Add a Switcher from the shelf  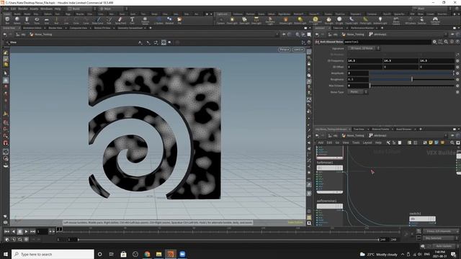pos(421,20)
